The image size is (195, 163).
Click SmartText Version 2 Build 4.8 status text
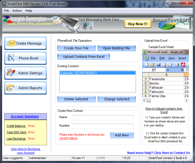tap(168, 158)
